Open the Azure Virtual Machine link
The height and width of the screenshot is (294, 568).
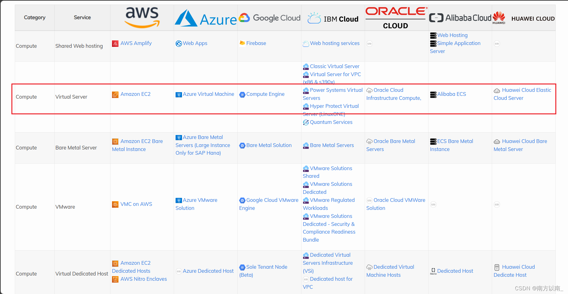pos(209,94)
